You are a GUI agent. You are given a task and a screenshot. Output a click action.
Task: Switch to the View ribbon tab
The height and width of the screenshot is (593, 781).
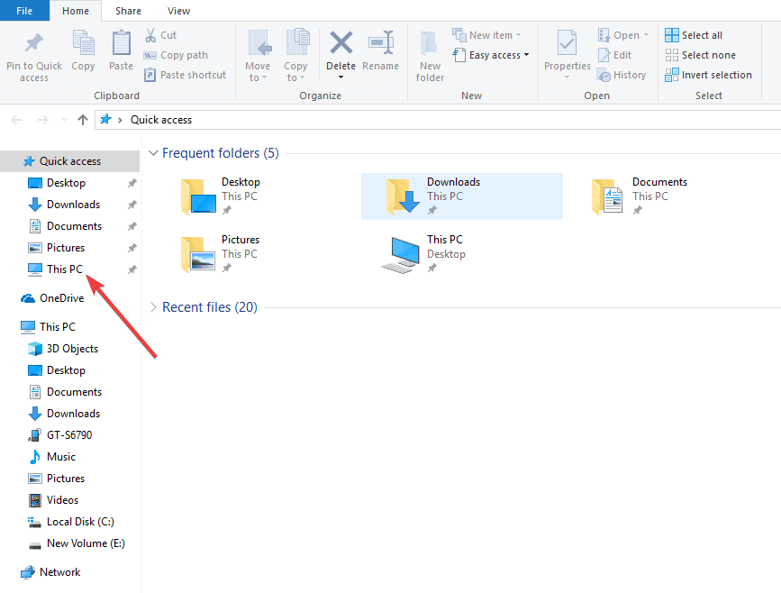[x=178, y=11]
